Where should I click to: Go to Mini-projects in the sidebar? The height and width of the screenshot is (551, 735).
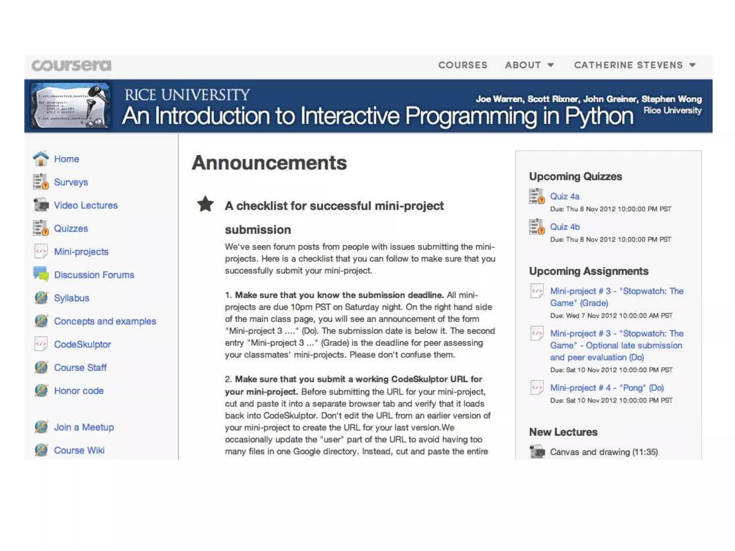coord(81,252)
